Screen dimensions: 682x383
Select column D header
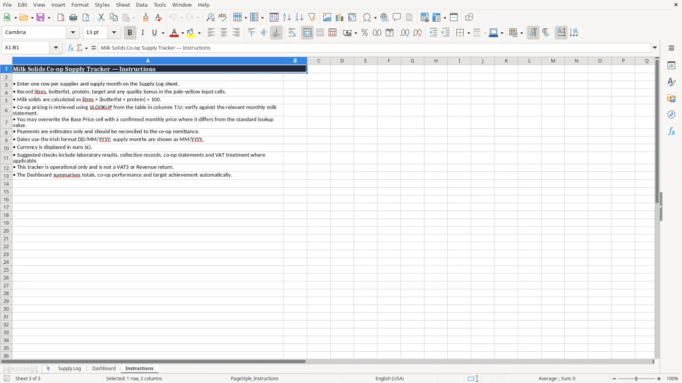(x=342, y=61)
